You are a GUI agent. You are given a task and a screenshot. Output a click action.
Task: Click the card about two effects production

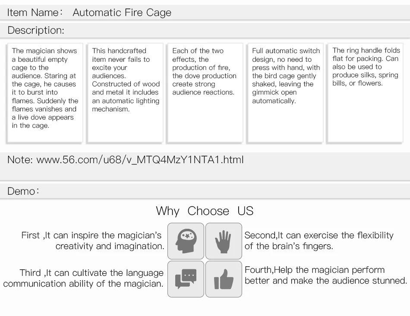[205, 93]
